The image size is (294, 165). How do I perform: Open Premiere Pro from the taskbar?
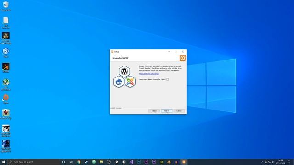[x=146, y=162]
